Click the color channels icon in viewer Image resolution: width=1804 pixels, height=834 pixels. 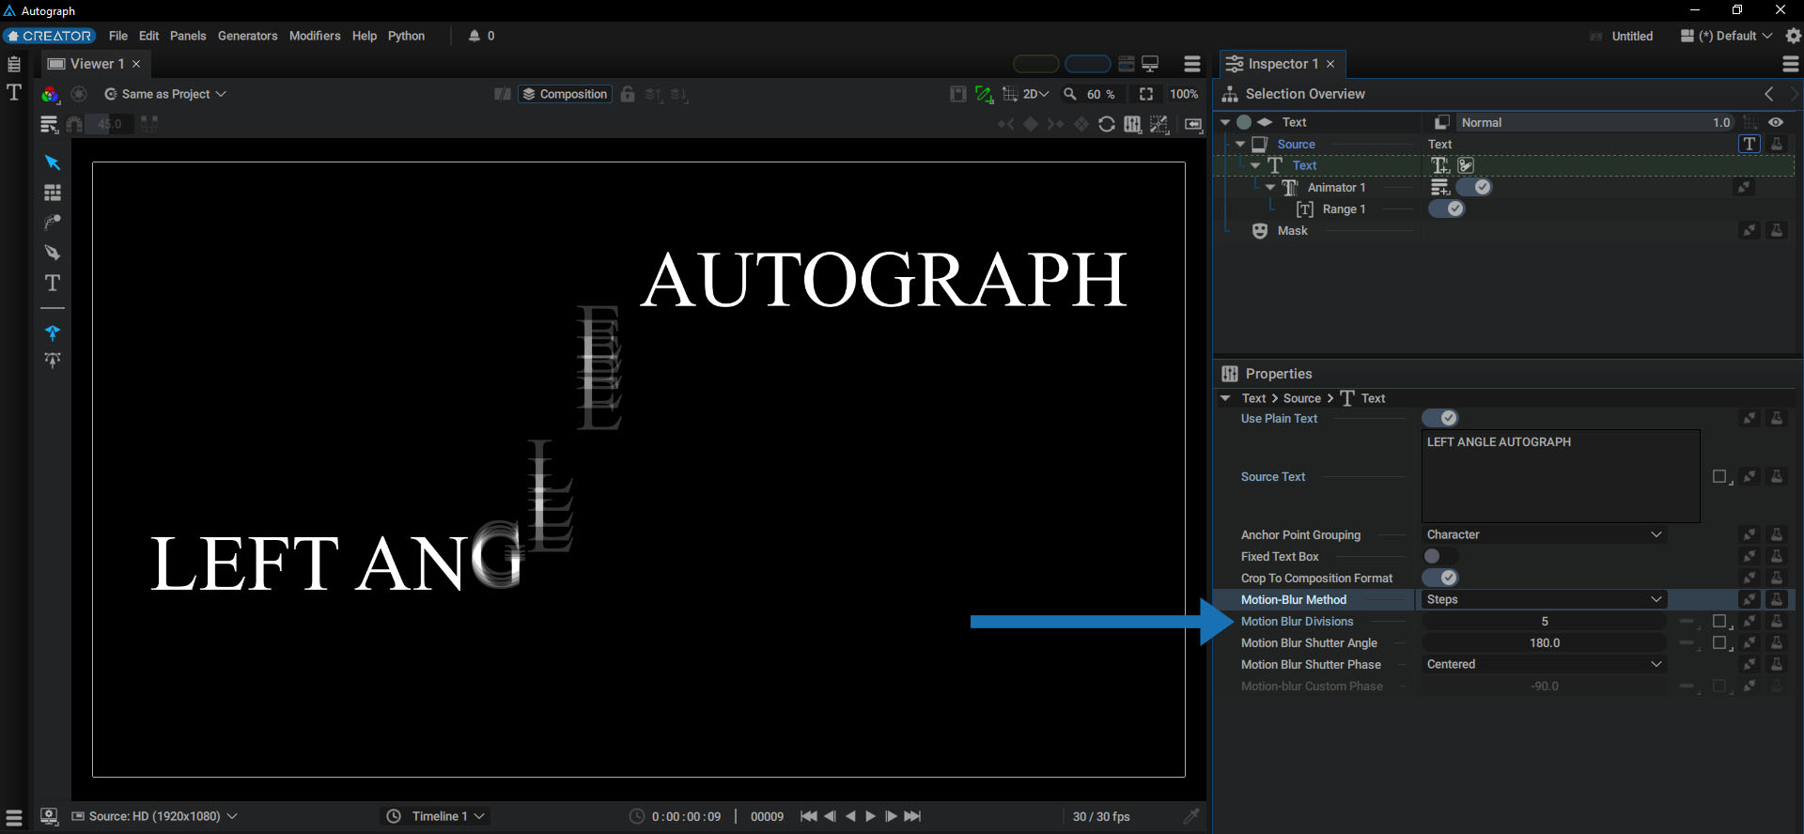pos(50,94)
